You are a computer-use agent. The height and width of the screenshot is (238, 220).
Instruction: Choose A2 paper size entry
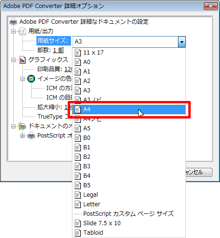(129, 81)
